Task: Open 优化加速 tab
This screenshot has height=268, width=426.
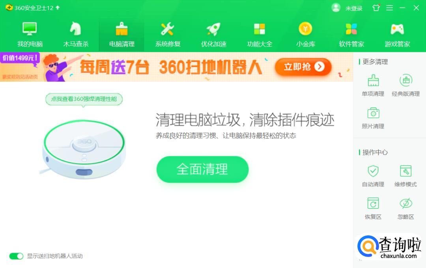Action: [x=213, y=34]
